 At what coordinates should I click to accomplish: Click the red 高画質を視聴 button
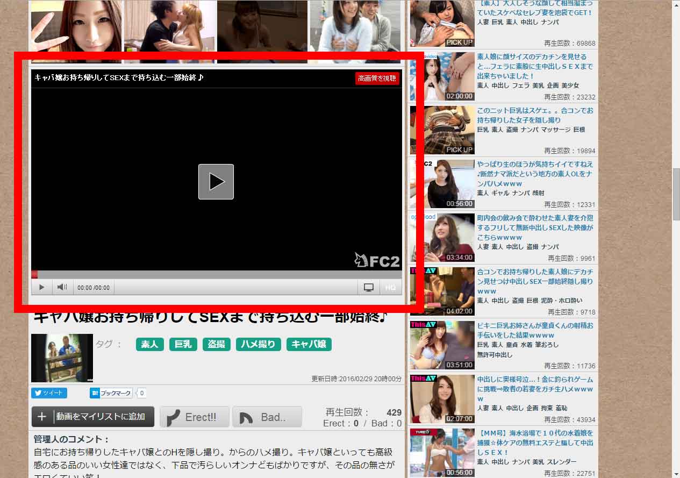point(377,79)
